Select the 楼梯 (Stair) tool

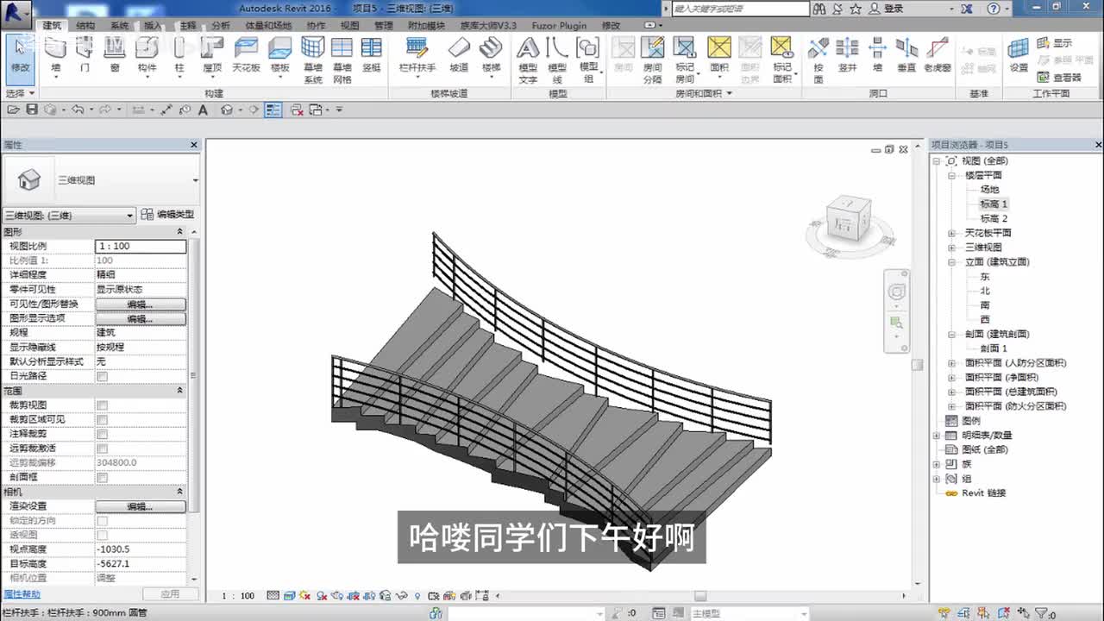pyautogui.click(x=491, y=55)
